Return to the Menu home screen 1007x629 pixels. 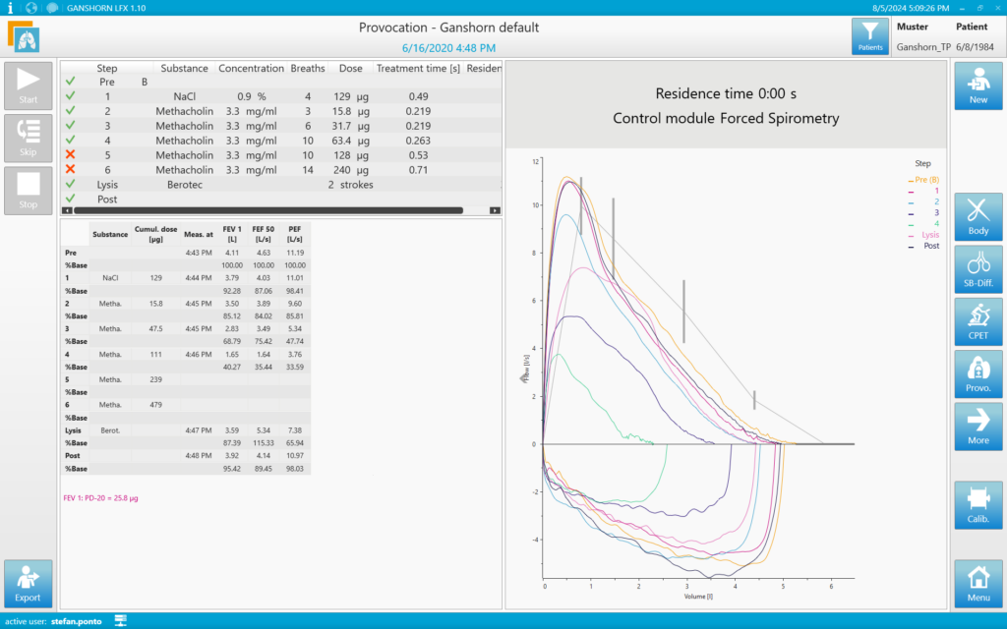[x=978, y=584]
